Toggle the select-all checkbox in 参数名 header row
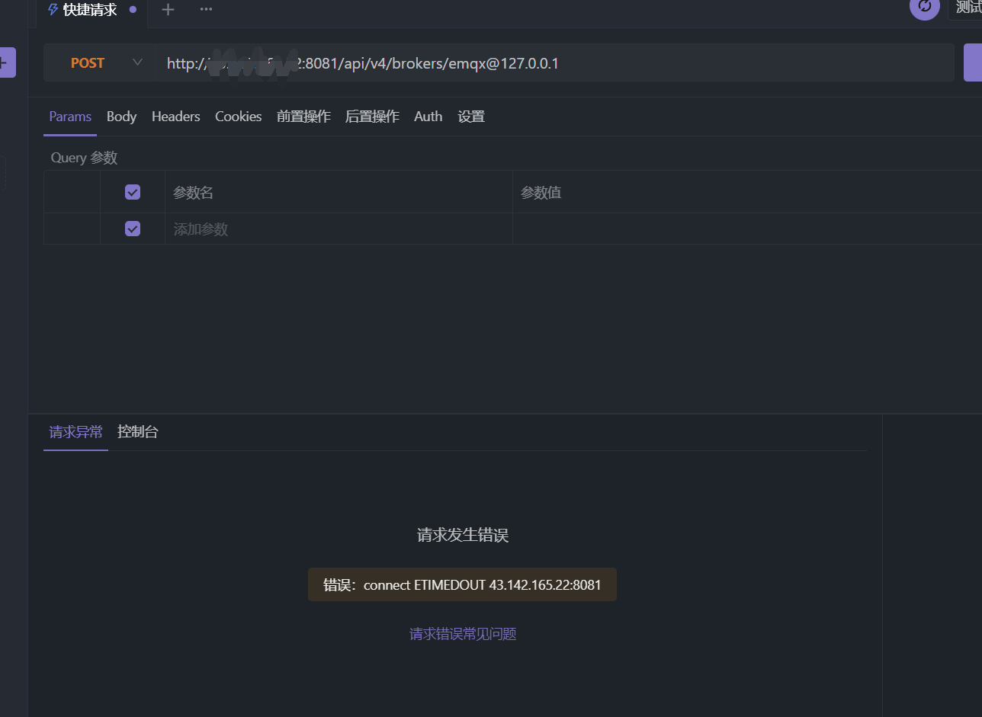 point(133,192)
